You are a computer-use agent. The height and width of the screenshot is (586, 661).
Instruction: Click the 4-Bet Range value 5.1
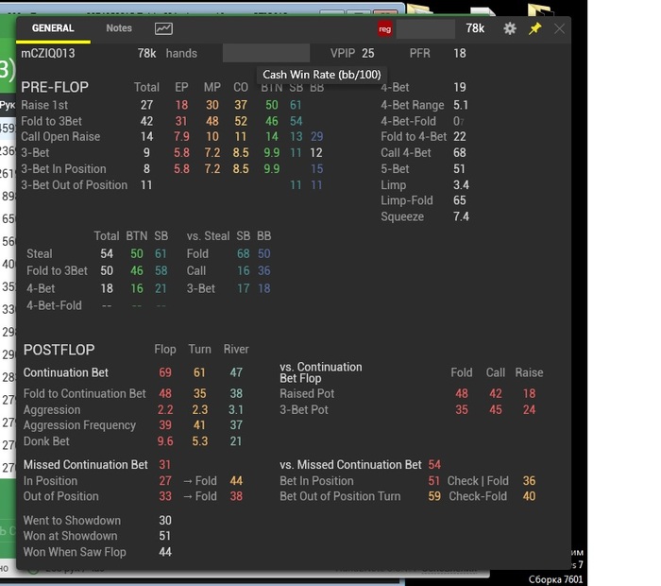click(x=461, y=105)
